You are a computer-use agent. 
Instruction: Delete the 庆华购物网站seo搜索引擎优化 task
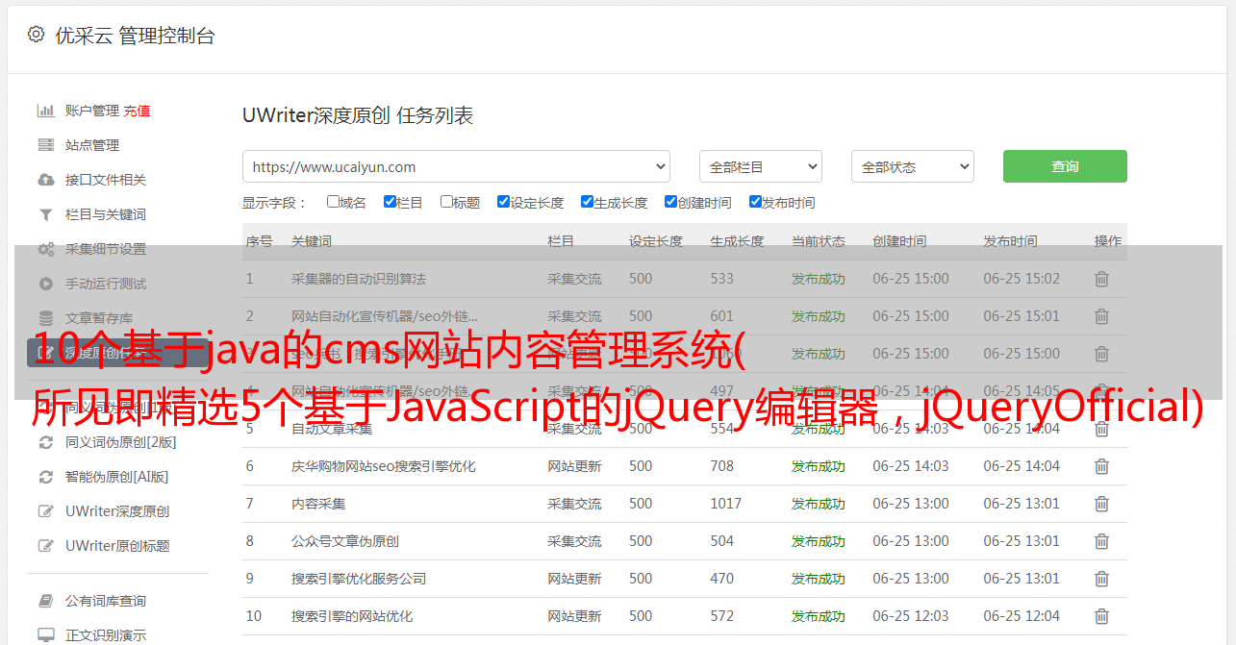coord(1101,466)
